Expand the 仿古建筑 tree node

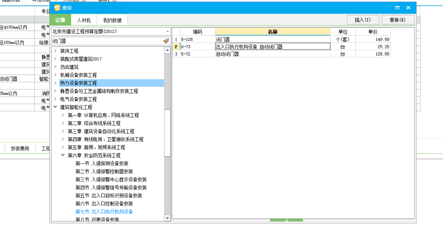tap(55, 67)
